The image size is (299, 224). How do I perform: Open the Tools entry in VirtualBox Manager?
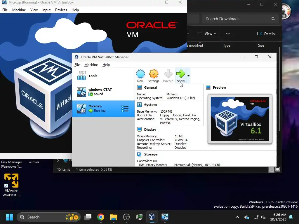pyautogui.click(x=103, y=76)
